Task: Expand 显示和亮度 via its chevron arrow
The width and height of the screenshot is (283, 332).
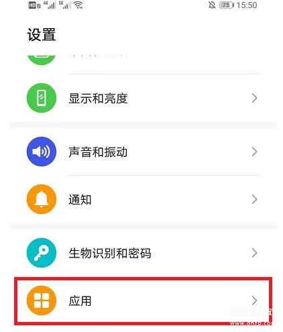Action: (x=254, y=98)
